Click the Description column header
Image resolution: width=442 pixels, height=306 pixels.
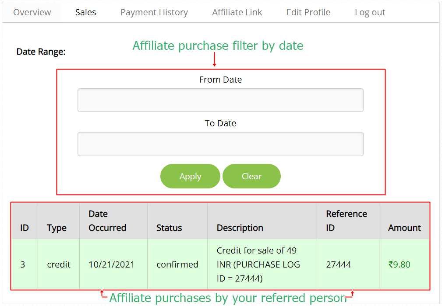pyautogui.click(x=240, y=228)
